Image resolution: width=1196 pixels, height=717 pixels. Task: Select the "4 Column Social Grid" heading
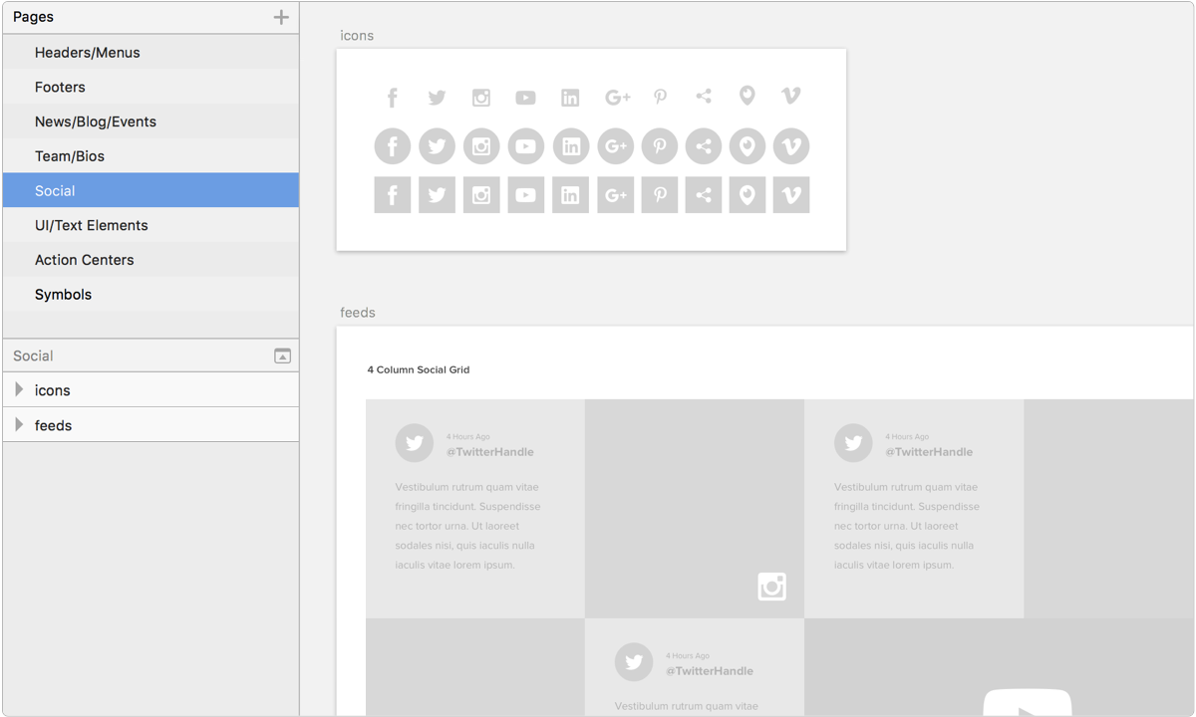click(x=419, y=369)
